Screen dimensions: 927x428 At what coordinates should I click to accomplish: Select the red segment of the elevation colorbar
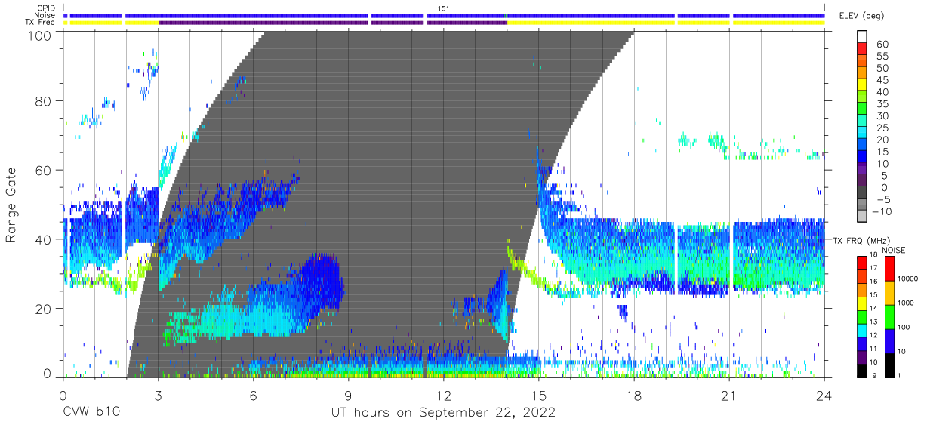pos(862,50)
